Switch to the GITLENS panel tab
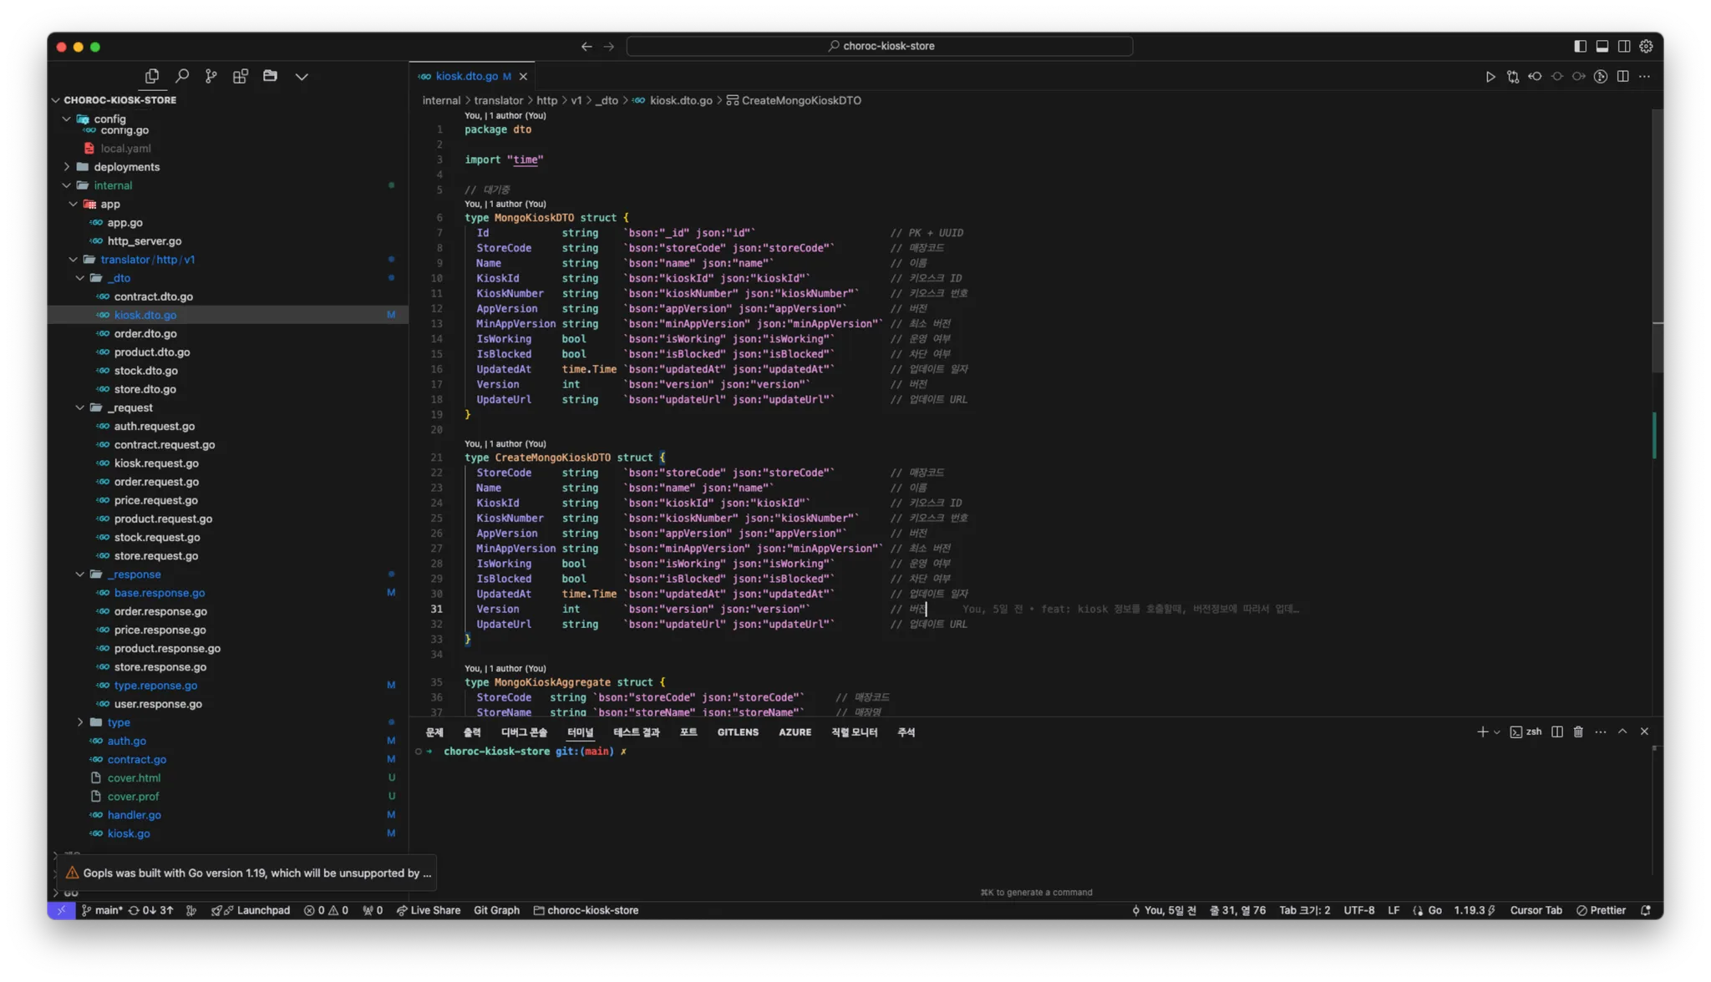Image resolution: width=1711 pixels, height=982 pixels. [738, 731]
